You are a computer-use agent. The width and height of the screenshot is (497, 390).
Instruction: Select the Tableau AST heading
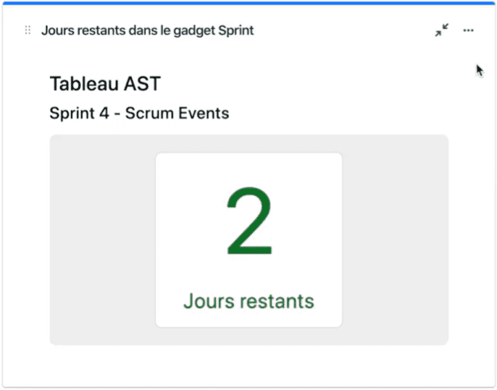pyautogui.click(x=105, y=84)
